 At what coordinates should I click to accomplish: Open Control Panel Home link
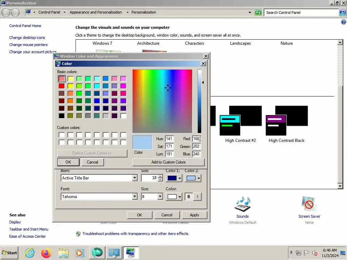click(25, 26)
